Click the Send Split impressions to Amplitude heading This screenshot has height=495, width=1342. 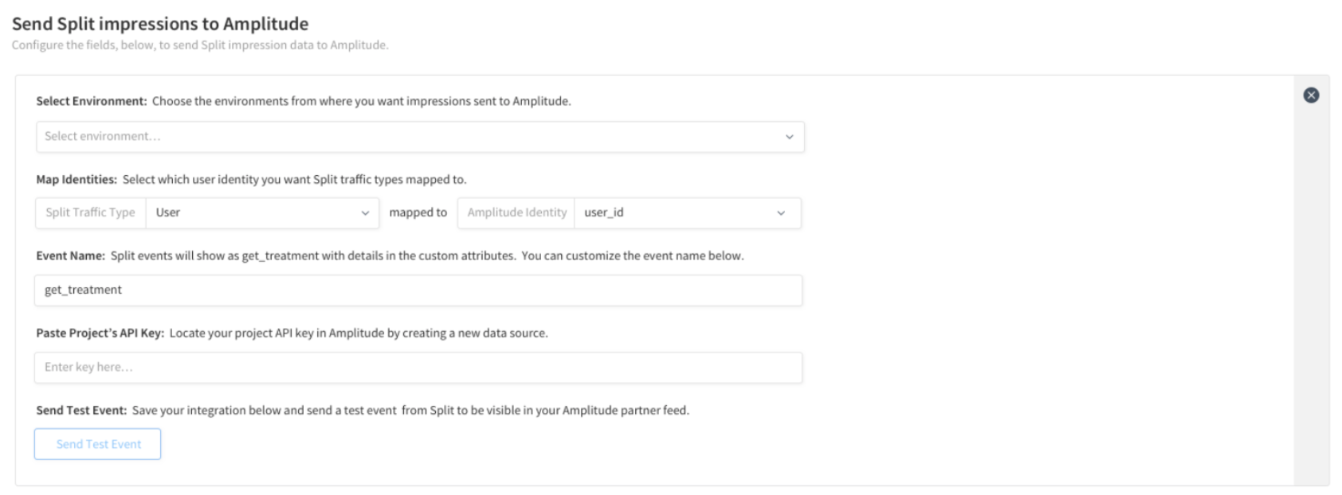[x=160, y=24]
